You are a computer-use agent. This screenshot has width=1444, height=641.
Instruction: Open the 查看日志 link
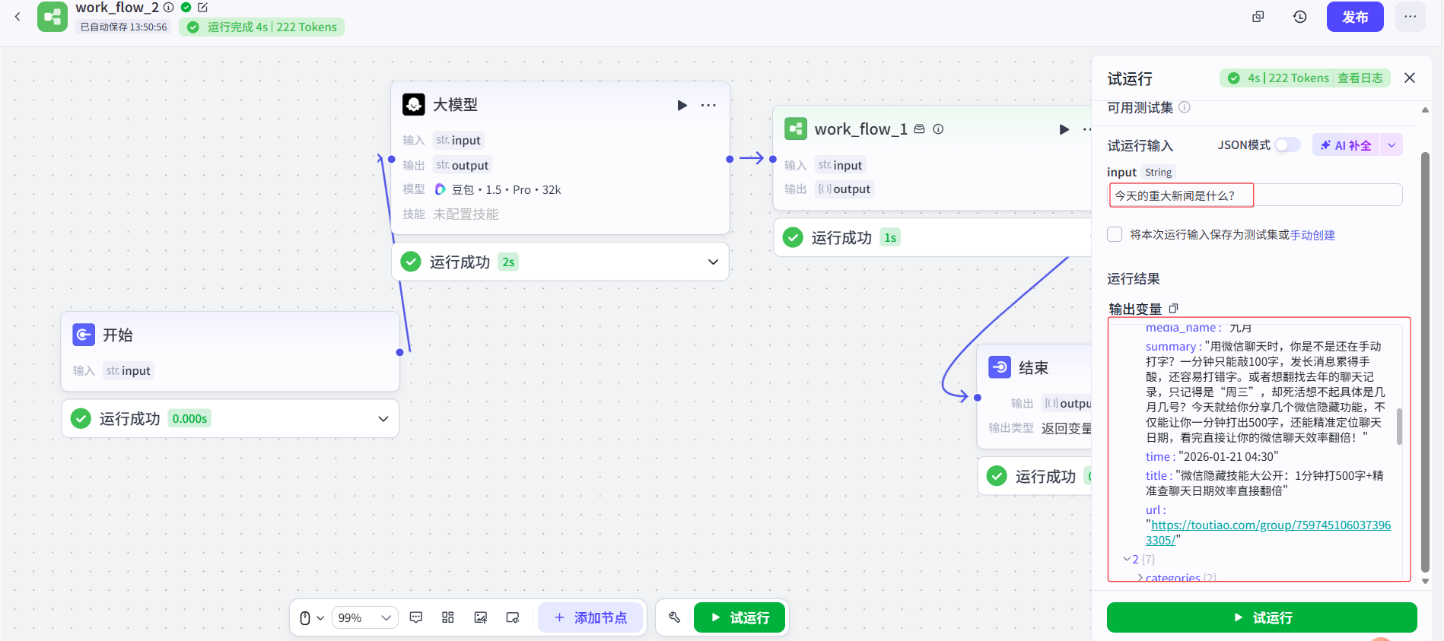tap(1360, 78)
